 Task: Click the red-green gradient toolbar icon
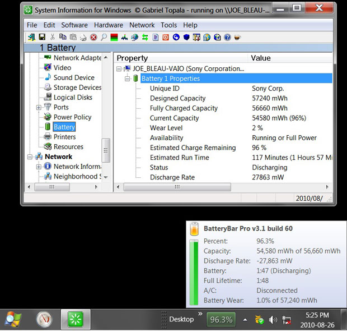tap(114, 37)
